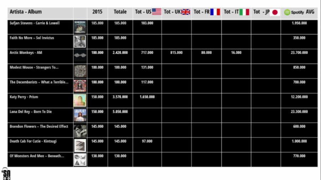
Task: Open Faith No More Sol Invictus cover
Action: click(80, 41)
